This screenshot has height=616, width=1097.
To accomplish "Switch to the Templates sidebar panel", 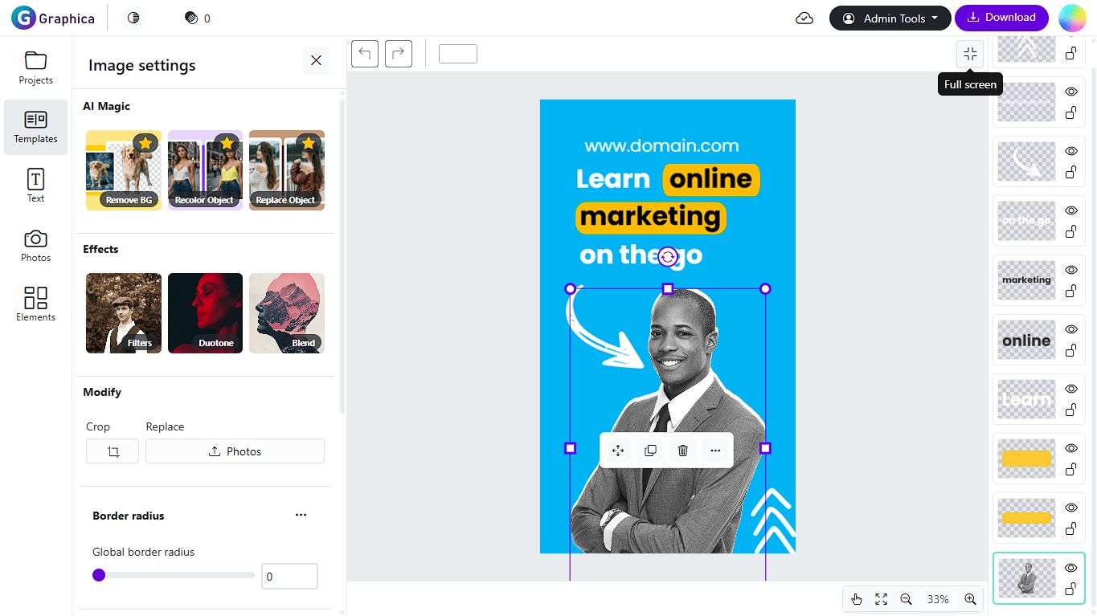I will coord(36,127).
